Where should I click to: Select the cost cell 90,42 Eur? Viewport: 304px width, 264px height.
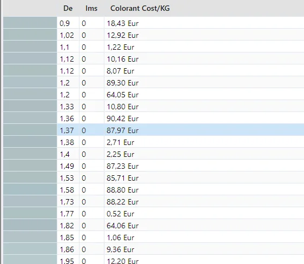[x=123, y=118]
